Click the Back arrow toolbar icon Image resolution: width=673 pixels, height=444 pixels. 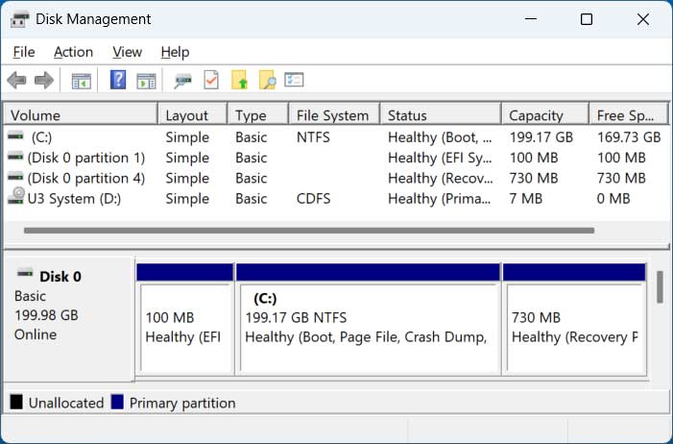pyautogui.click(x=16, y=81)
